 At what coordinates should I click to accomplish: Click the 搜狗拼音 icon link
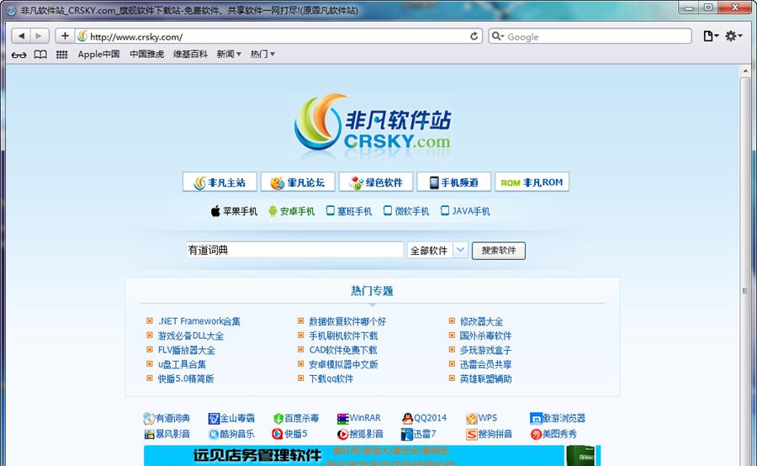489,434
